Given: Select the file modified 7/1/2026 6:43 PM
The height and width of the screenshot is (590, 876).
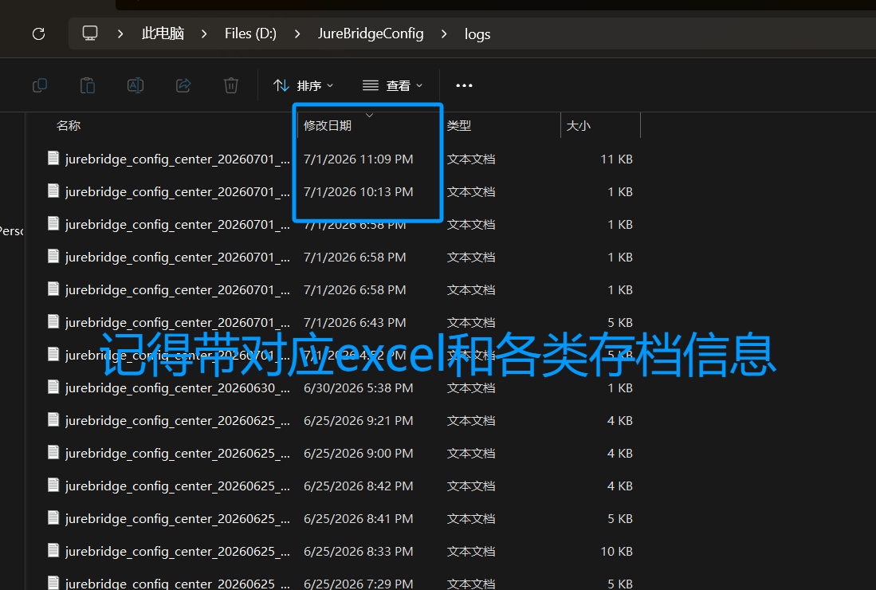Looking at the screenshot, I should click(x=341, y=322).
